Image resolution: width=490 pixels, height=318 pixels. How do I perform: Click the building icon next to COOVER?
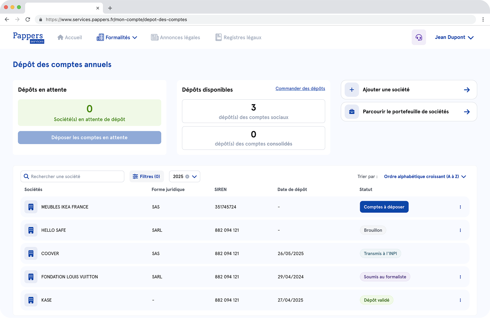(31, 254)
